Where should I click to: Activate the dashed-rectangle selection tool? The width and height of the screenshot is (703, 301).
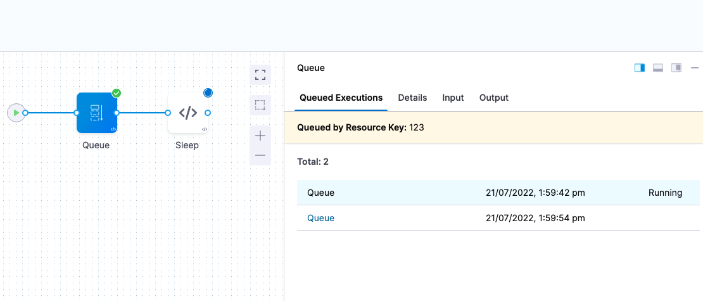[x=260, y=105]
